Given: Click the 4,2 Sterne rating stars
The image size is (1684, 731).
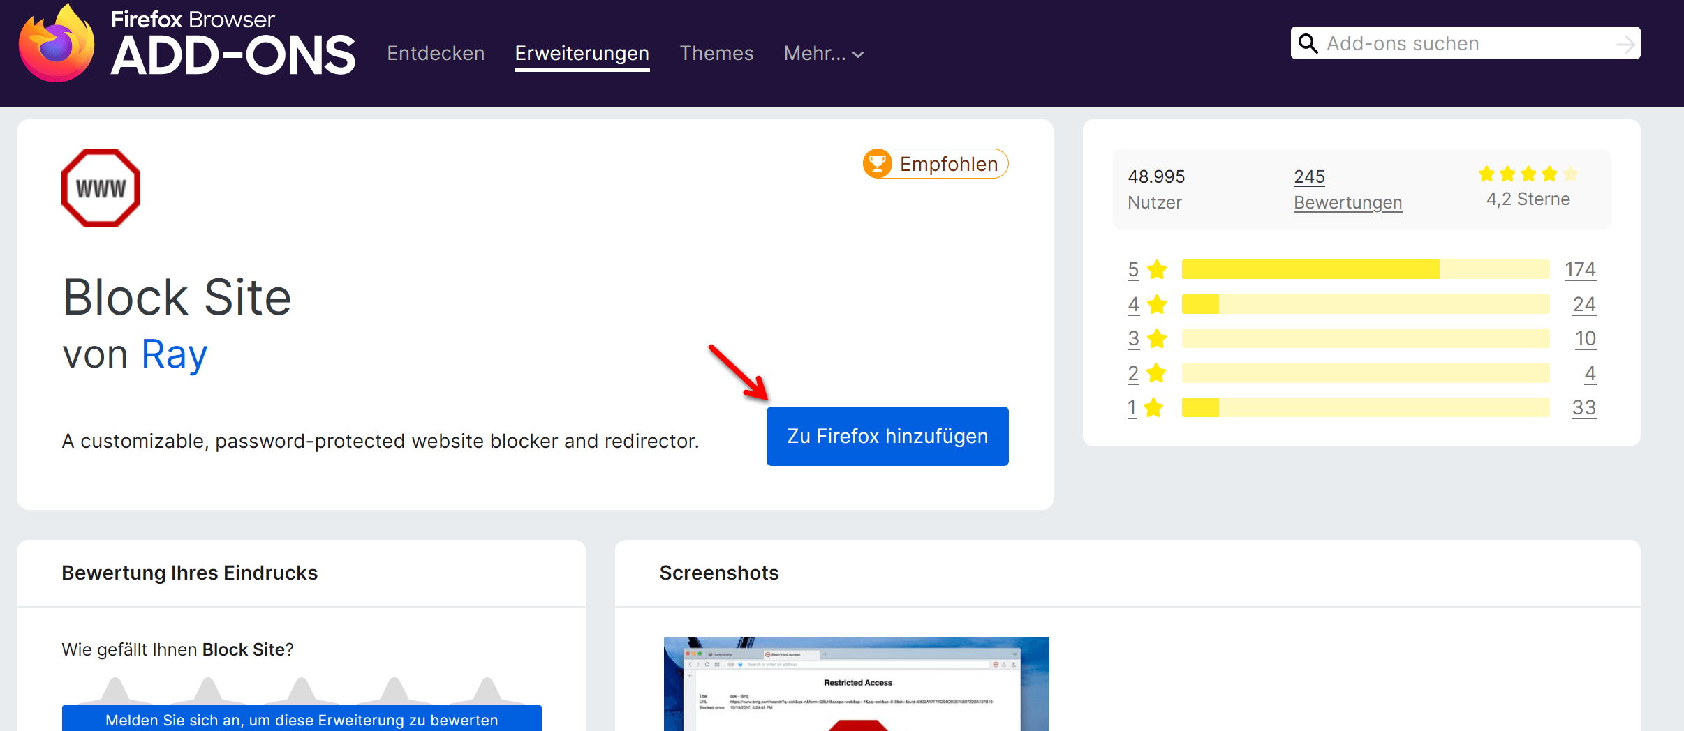Looking at the screenshot, I should 1528,174.
